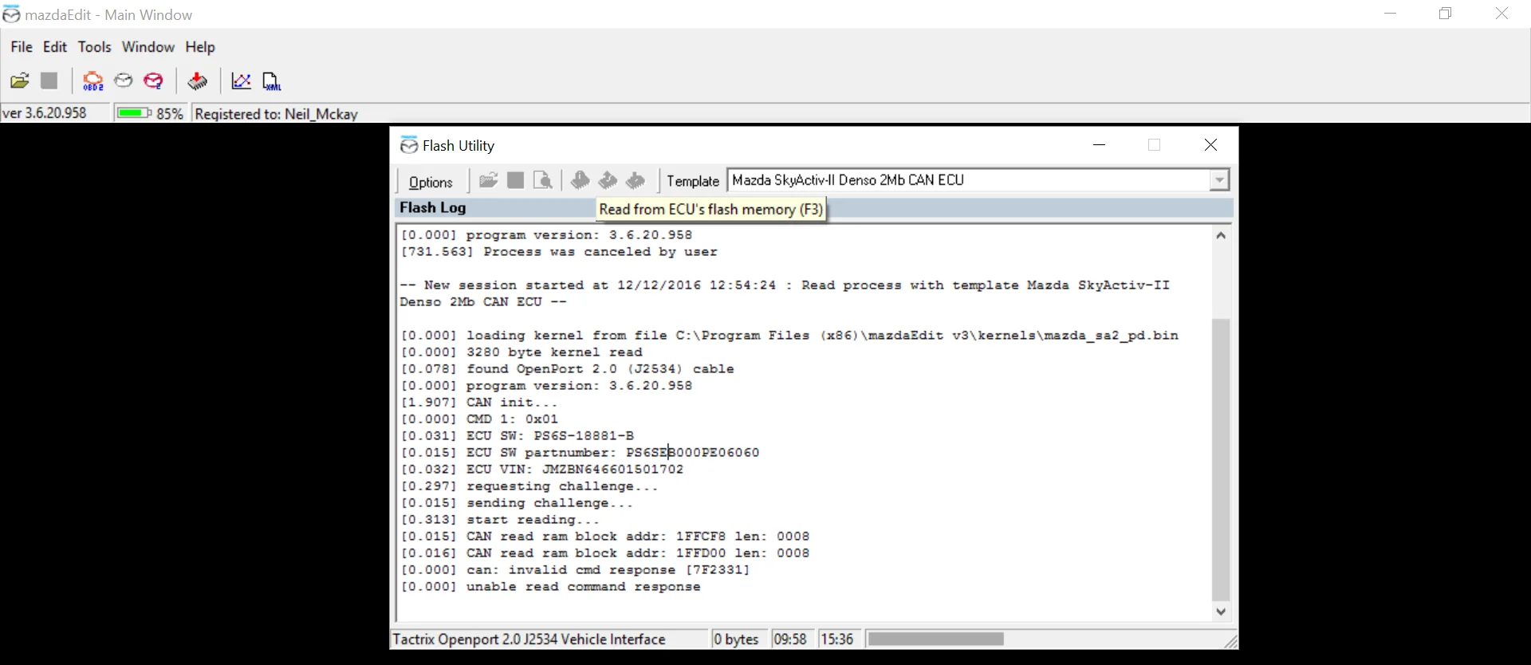Click the 'loading kernel from file' log line
Screen dimensions: 1531x665
click(x=789, y=336)
